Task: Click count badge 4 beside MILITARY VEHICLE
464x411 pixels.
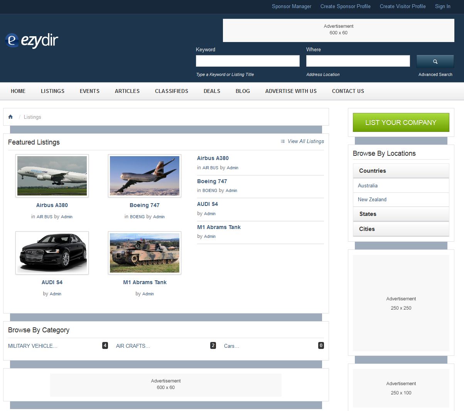Action: [105, 345]
